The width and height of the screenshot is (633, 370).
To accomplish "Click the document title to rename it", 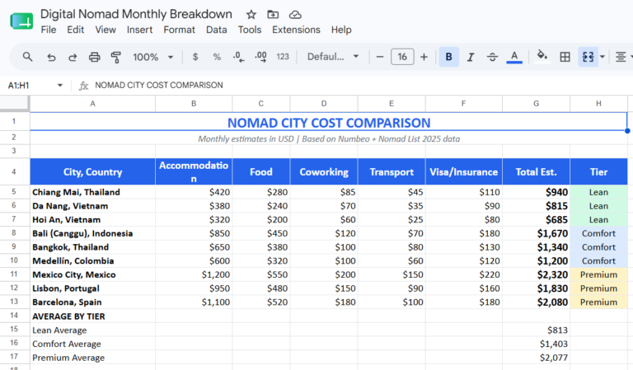I will [x=137, y=14].
